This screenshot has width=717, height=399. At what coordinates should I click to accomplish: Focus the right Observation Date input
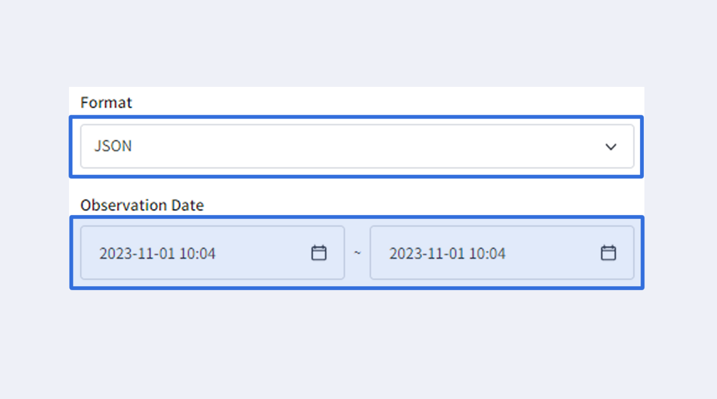(502, 253)
